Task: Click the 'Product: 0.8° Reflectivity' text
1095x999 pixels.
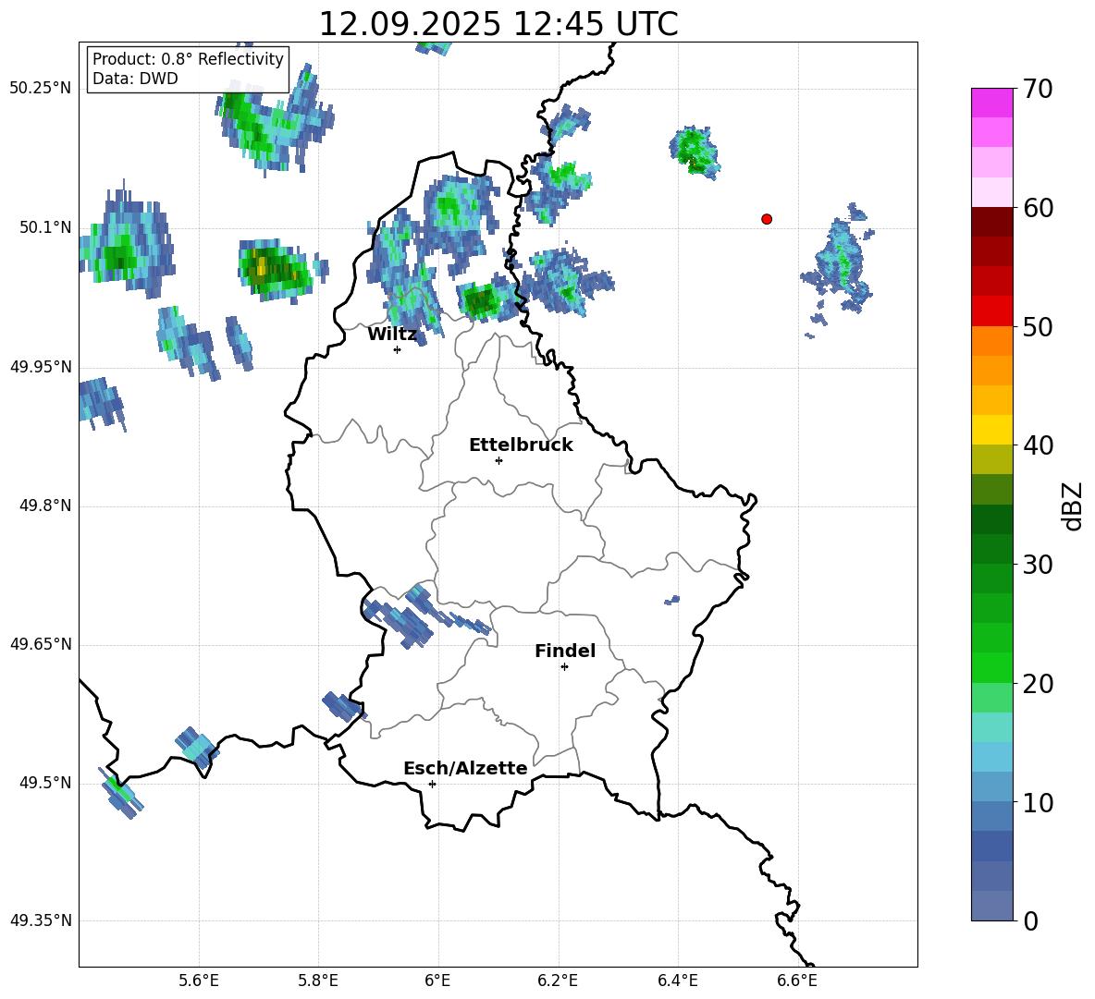Action: point(188,59)
